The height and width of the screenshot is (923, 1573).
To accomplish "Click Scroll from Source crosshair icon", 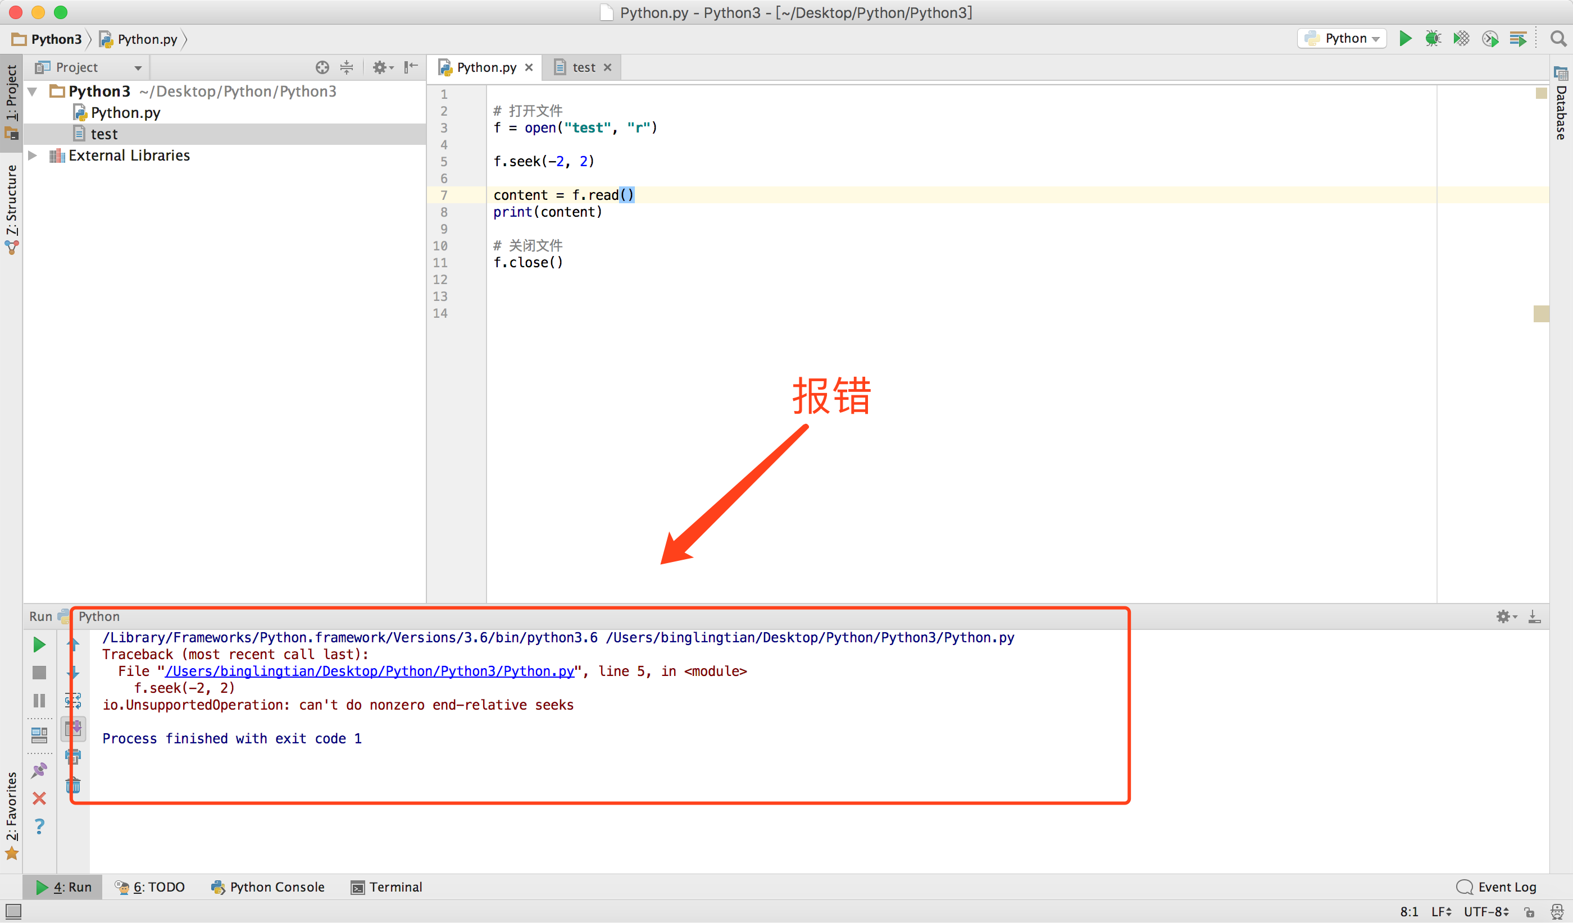I will click(x=322, y=67).
